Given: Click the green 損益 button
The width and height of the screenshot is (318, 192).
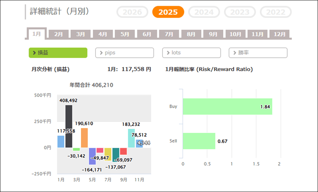Looking at the screenshot, I should click(58, 53).
